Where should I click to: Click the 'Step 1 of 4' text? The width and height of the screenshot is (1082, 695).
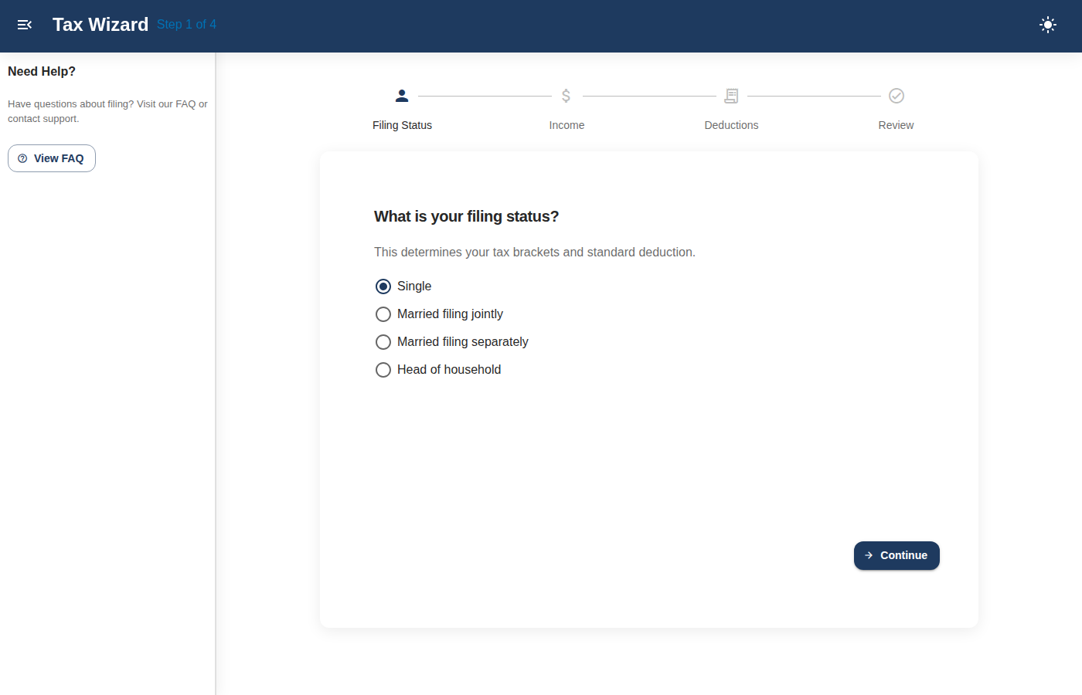[186, 25]
